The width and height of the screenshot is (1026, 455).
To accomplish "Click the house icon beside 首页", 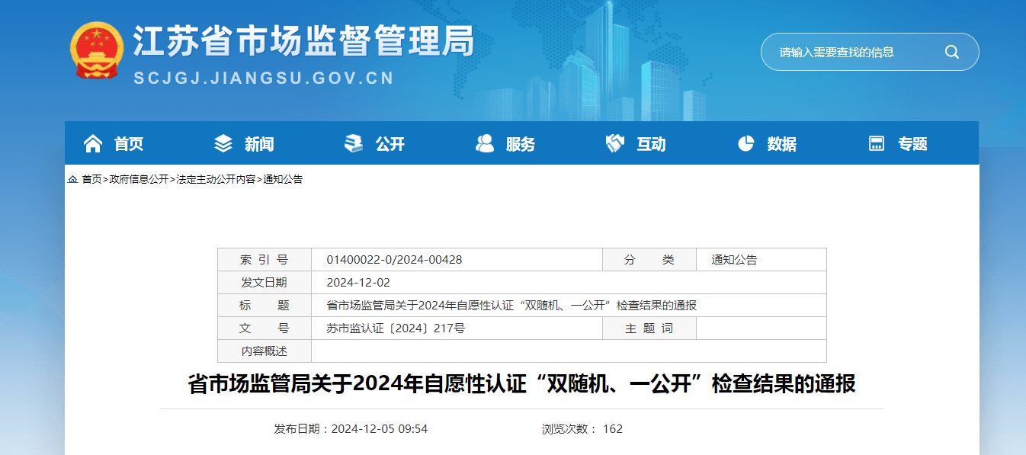I will click(92, 143).
